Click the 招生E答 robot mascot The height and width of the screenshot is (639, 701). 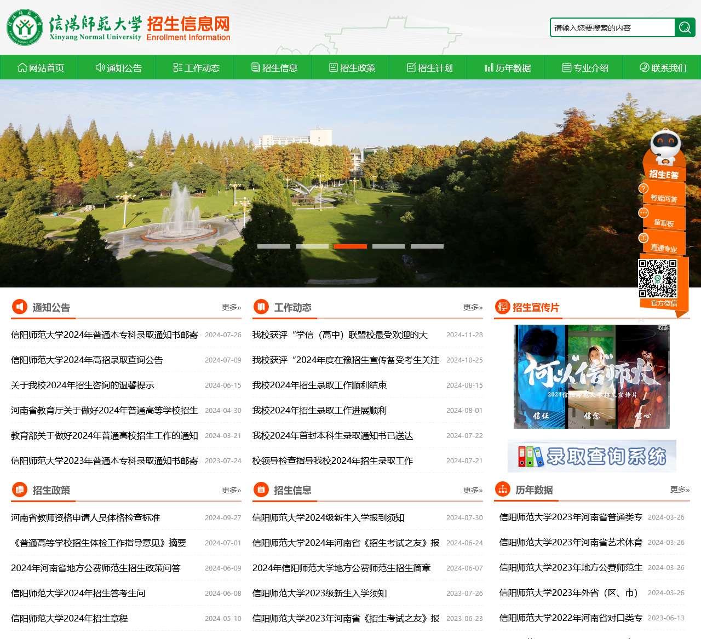point(665,147)
